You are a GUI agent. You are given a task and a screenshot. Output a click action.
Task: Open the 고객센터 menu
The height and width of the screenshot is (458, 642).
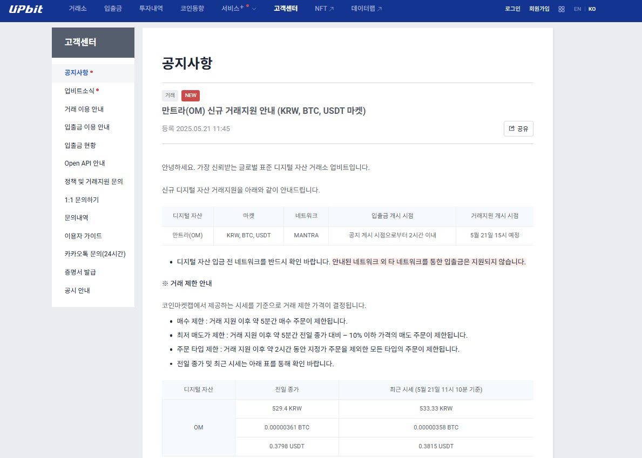286,8
